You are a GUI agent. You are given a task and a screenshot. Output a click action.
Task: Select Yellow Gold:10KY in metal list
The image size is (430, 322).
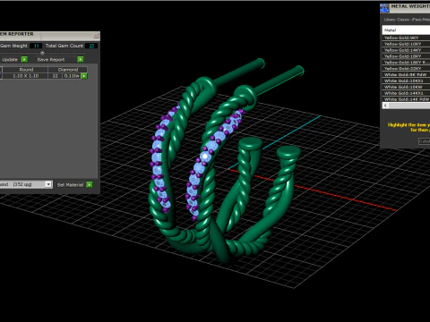coord(406,44)
